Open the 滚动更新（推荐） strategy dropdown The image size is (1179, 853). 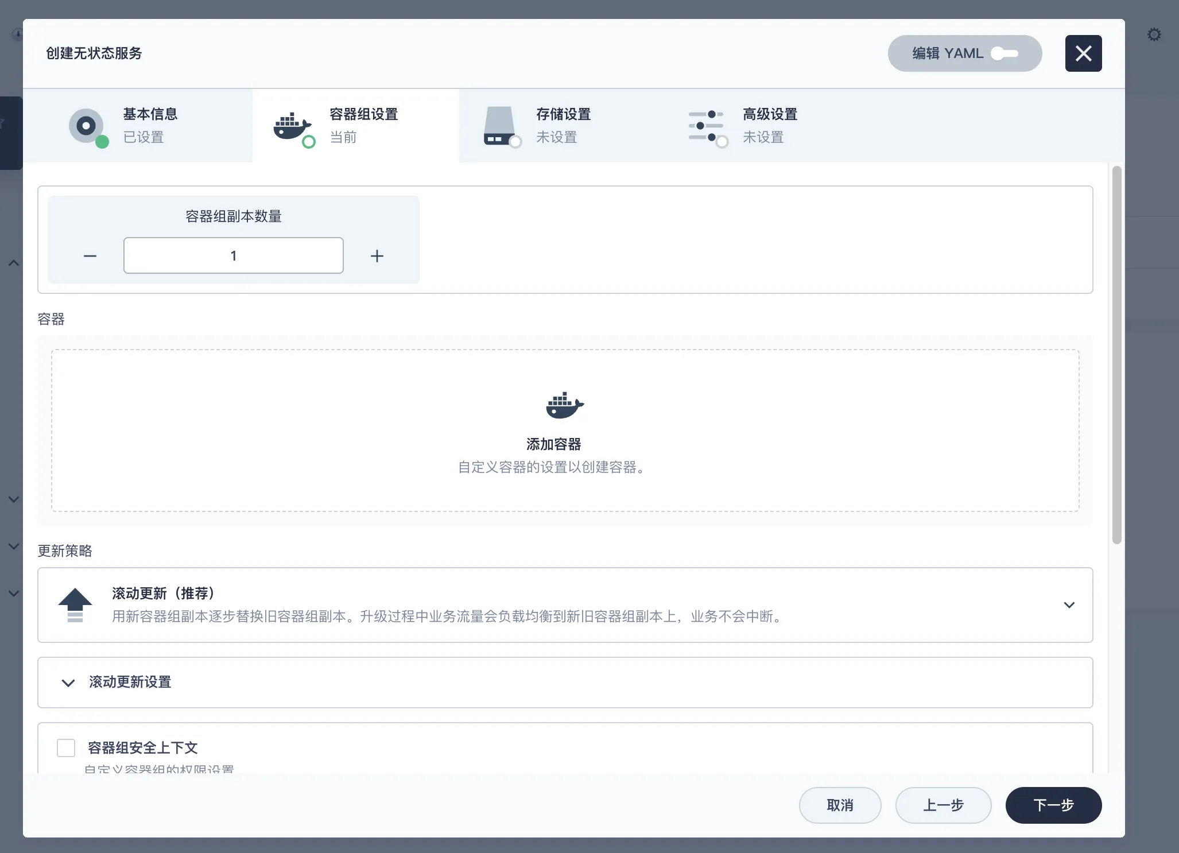(565, 605)
